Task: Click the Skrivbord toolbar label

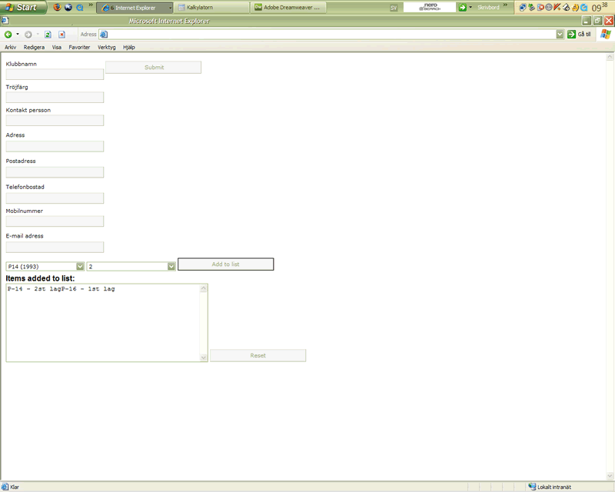Action: (488, 7)
